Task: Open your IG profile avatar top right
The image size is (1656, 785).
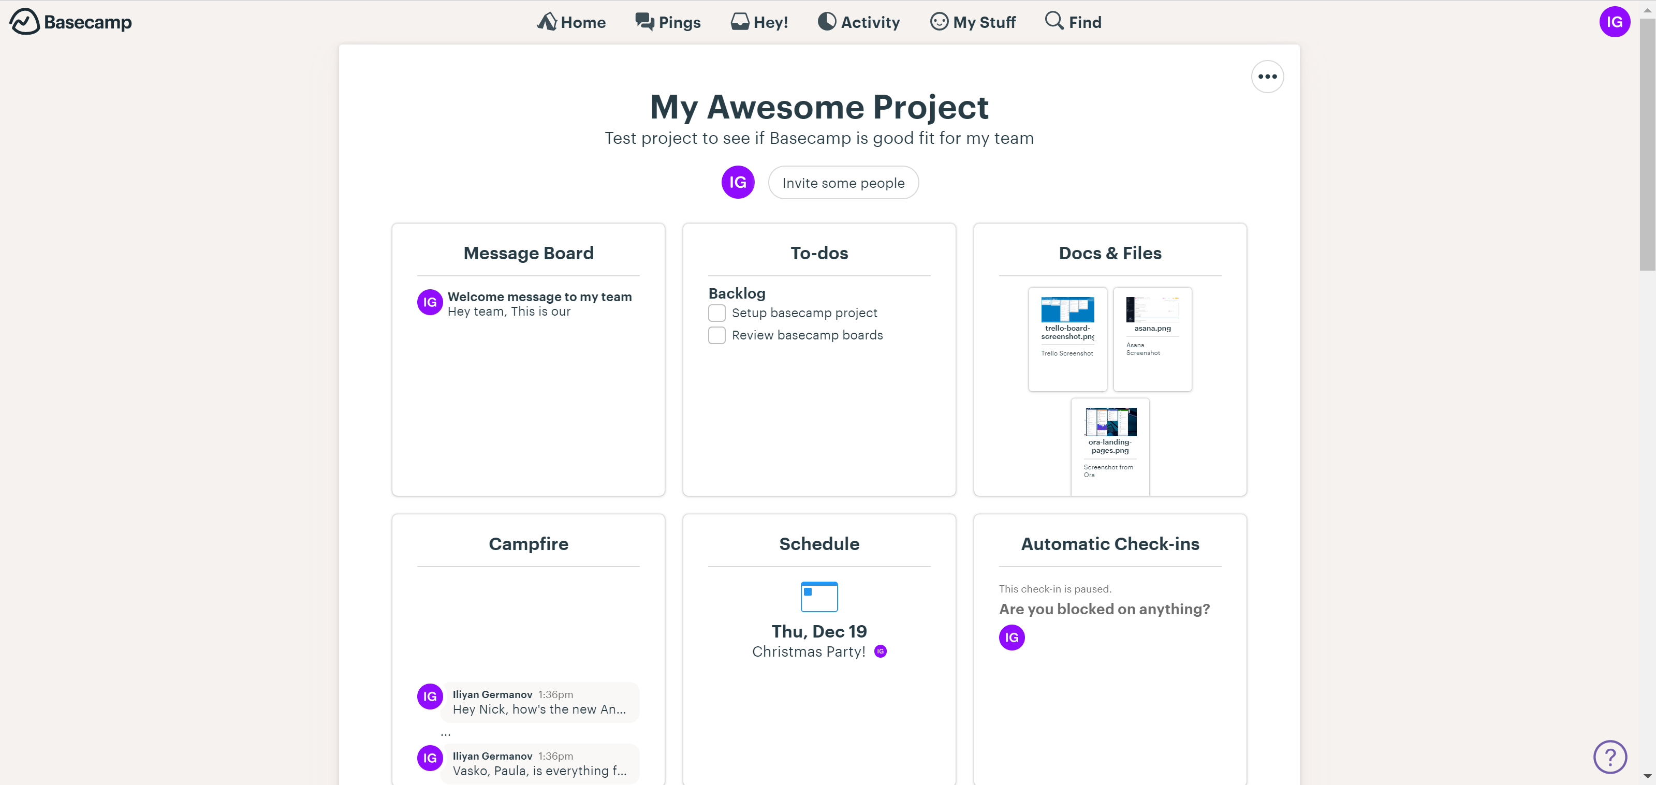Action: coord(1614,21)
